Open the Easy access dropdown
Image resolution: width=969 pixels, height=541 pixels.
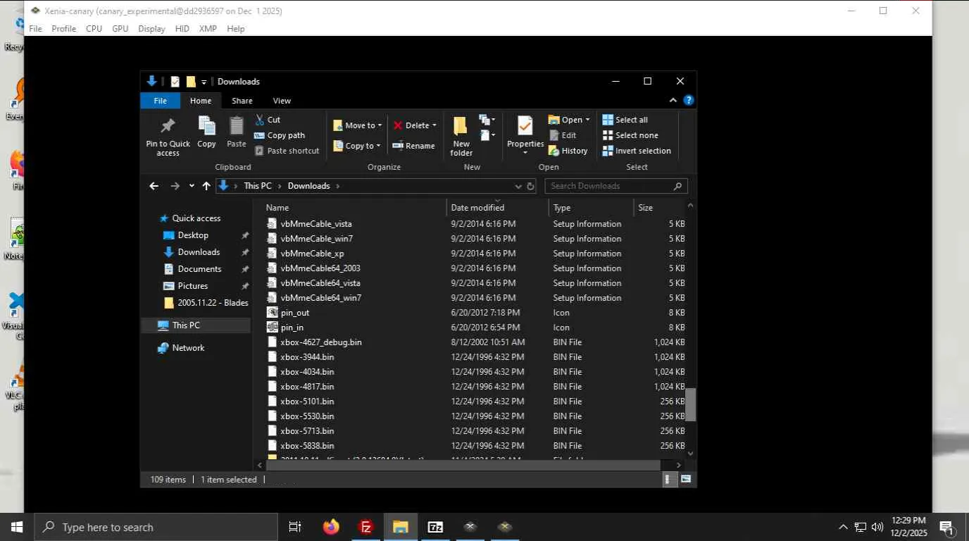click(x=487, y=135)
